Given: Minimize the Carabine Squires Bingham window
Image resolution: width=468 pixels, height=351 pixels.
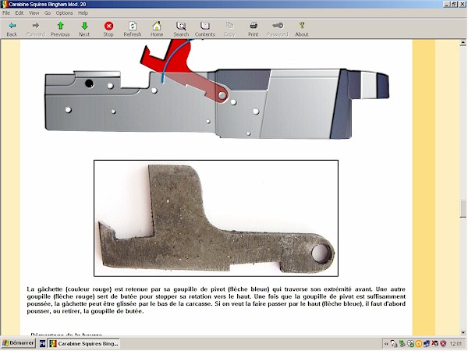Looking at the screenshot, I should (447, 4).
